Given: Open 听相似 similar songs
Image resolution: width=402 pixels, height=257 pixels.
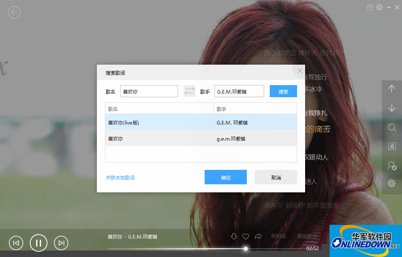Looking at the screenshot, I should tap(279, 236).
